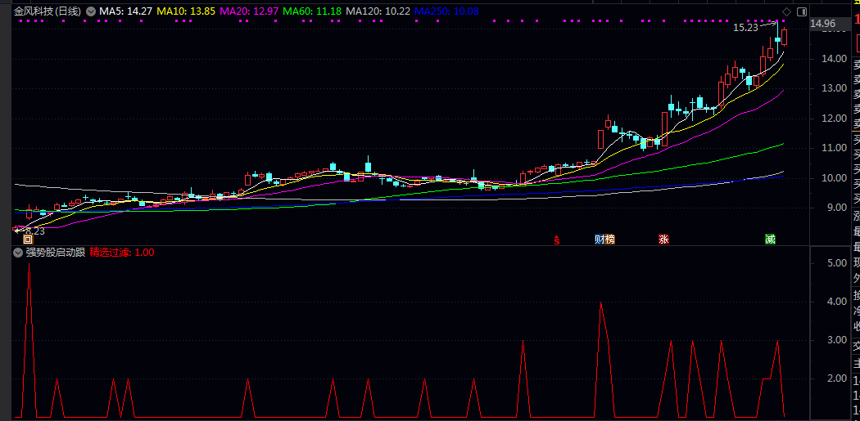Click the 14.96 current price tag on axis
The height and width of the screenshot is (421, 860).
pos(822,24)
